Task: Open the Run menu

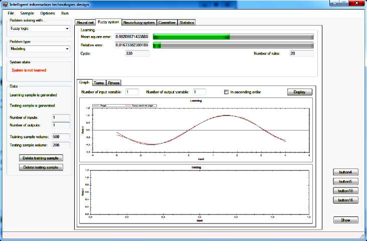Action: pos(65,12)
